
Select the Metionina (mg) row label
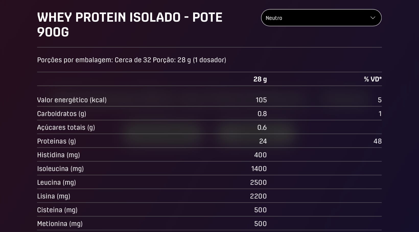point(60,224)
